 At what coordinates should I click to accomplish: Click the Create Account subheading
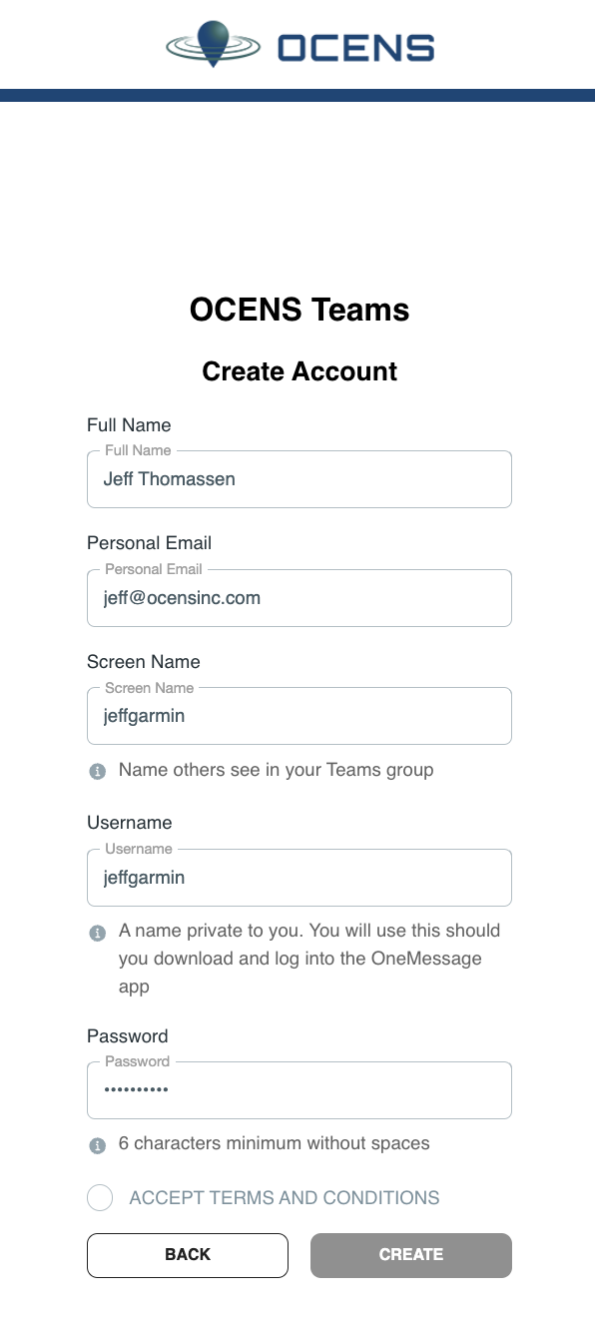point(299,371)
